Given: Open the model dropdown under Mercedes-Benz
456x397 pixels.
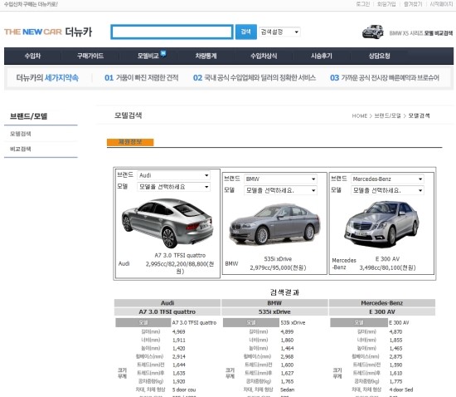Looking at the screenshot, I should click(x=387, y=190).
